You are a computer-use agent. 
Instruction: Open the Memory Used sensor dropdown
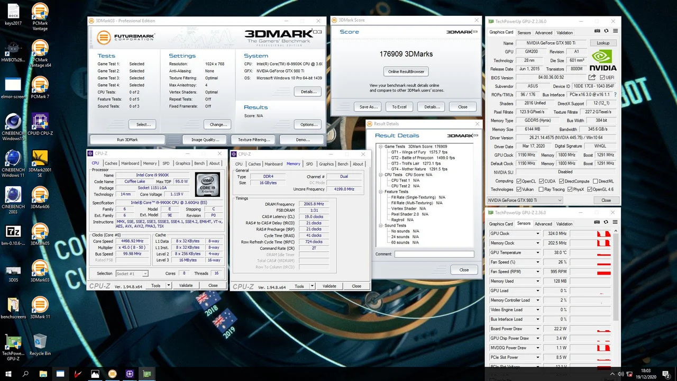tap(538, 281)
